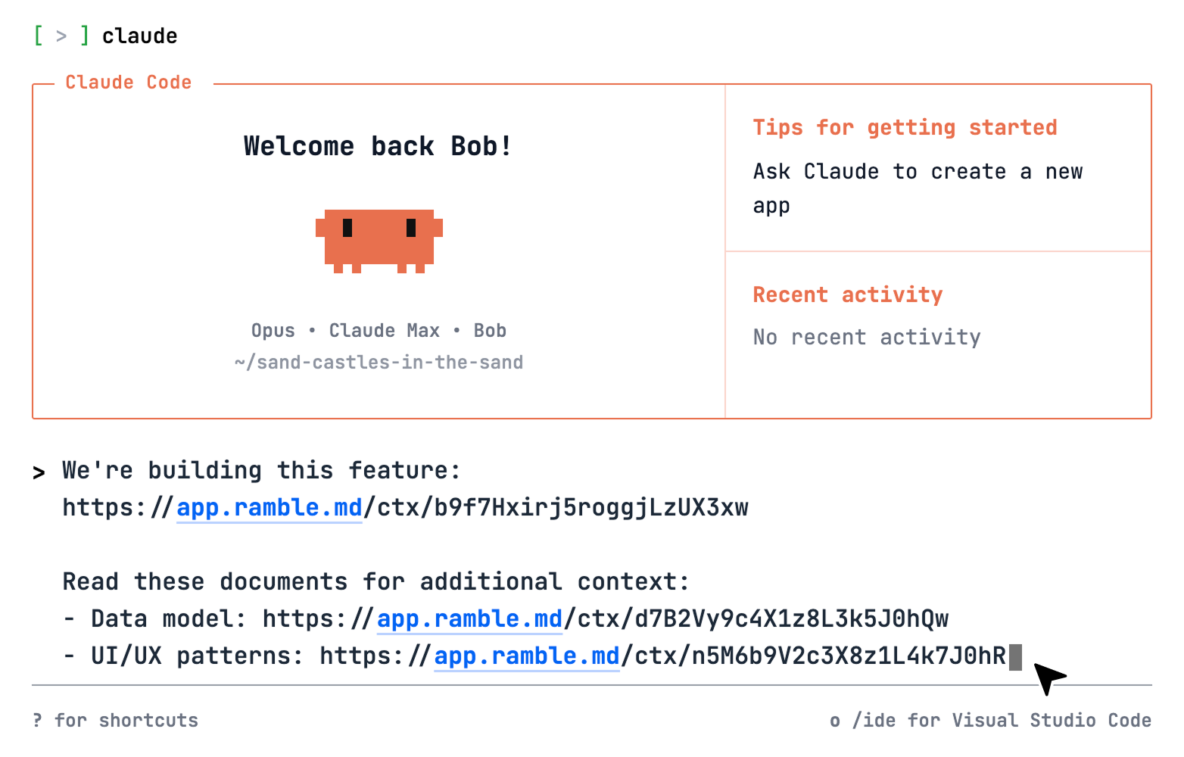Click the text cursor block in the input
Viewport: 1184px width, 757px height.
pos(1017,657)
